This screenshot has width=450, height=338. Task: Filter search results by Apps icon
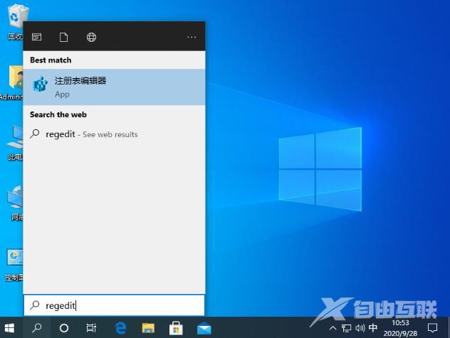[x=37, y=37]
